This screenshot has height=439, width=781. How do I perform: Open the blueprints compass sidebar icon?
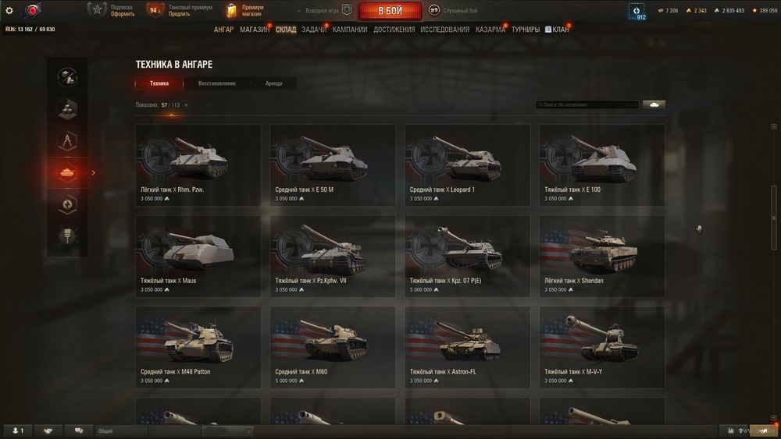[67, 141]
